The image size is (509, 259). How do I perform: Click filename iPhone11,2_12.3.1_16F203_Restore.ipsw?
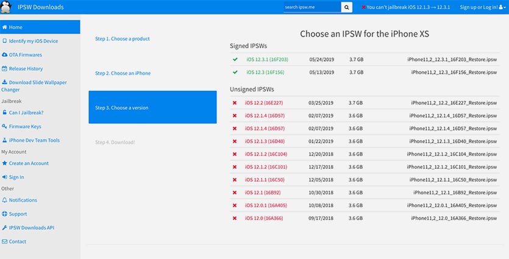(452, 59)
